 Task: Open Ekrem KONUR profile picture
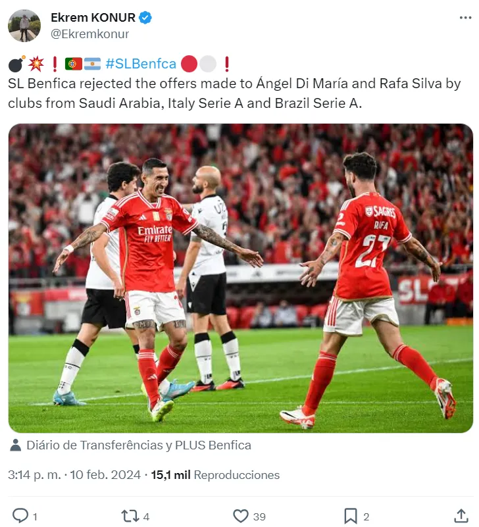coord(24,26)
